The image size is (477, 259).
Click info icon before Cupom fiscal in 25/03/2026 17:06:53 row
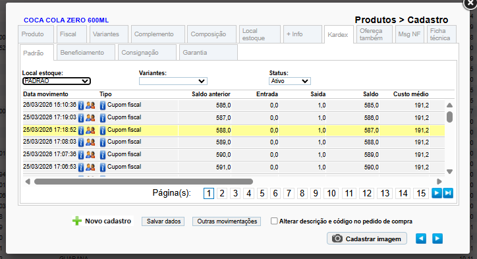pos(103,167)
